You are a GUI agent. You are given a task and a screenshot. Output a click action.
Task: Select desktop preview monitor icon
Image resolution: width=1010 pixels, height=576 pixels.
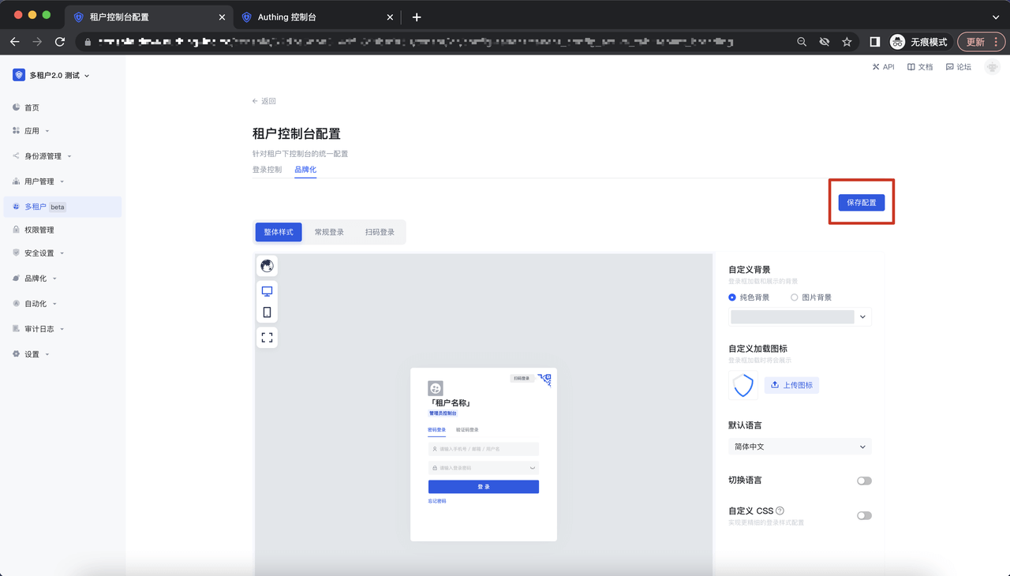[x=267, y=291]
